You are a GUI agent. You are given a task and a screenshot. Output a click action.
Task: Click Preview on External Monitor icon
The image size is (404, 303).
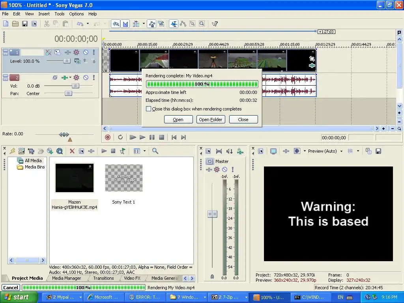pyautogui.click(x=273, y=151)
